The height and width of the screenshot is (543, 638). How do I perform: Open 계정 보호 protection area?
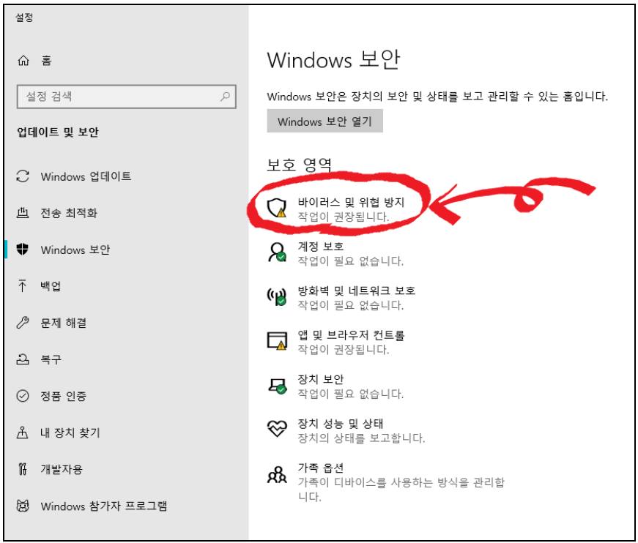[x=321, y=247]
